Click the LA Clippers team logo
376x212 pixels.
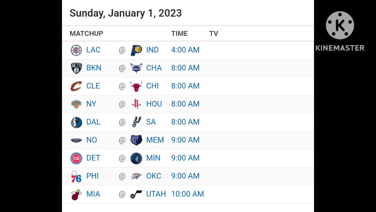click(76, 50)
